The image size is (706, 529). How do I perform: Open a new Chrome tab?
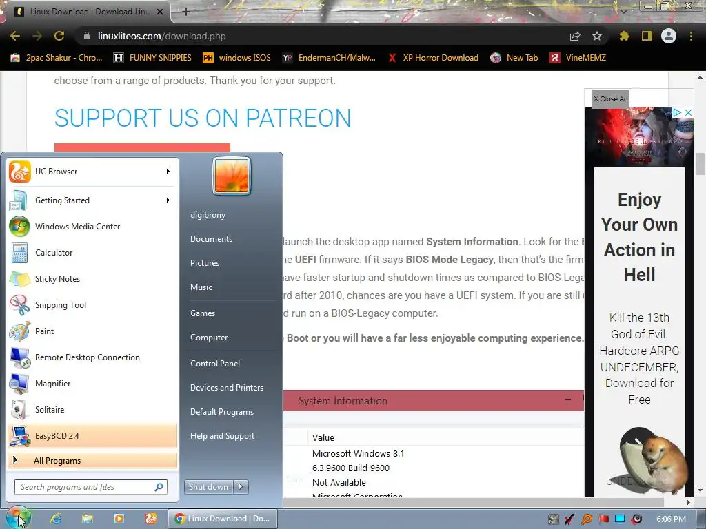(x=186, y=12)
